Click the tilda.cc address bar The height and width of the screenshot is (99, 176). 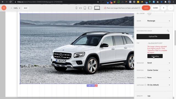(57, 2)
